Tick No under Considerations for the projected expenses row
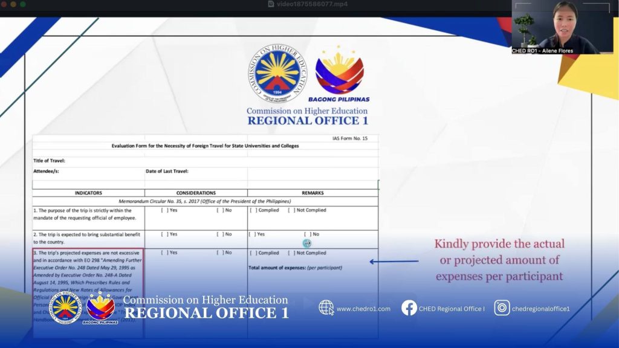 pyautogui.click(x=220, y=253)
